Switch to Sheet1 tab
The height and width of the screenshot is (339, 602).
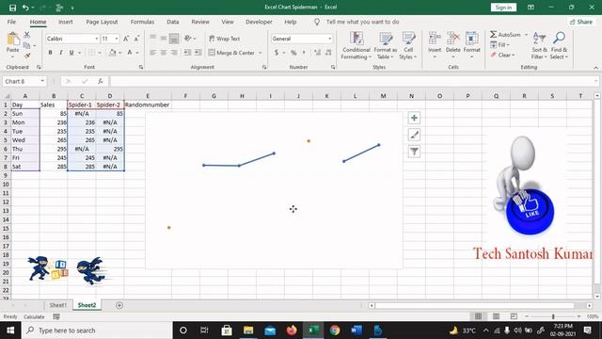pyautogui.click(x=58, y=305)
